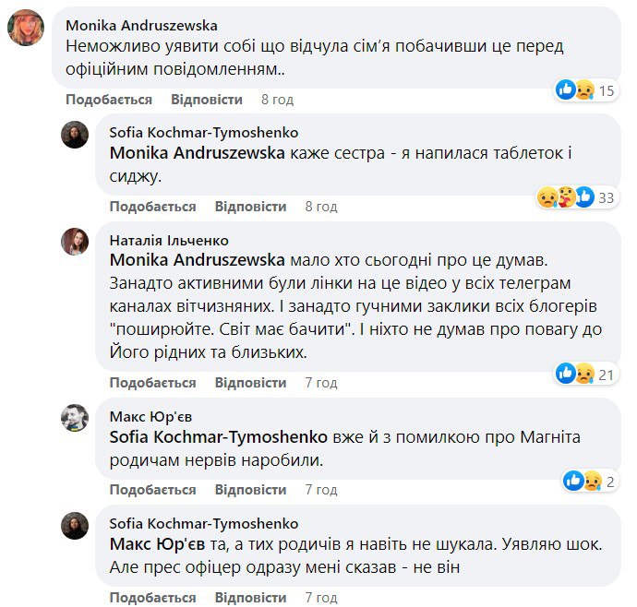Like Monika Andruszewska's top comment
The width and height of the screenshot is (637, 607).
[109, 100]
